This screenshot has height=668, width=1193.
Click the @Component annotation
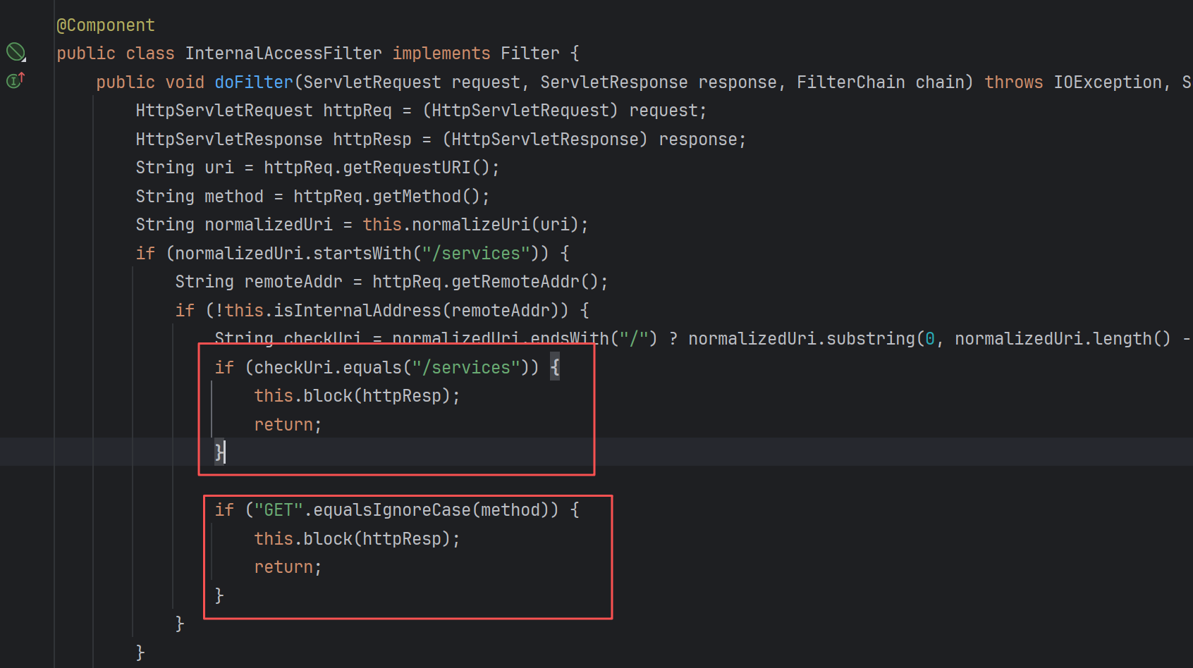coord(106,25)
